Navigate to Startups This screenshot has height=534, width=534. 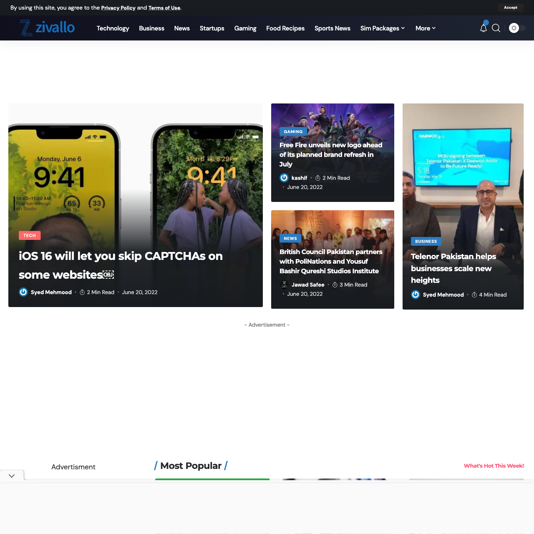(x=212, y=28)
